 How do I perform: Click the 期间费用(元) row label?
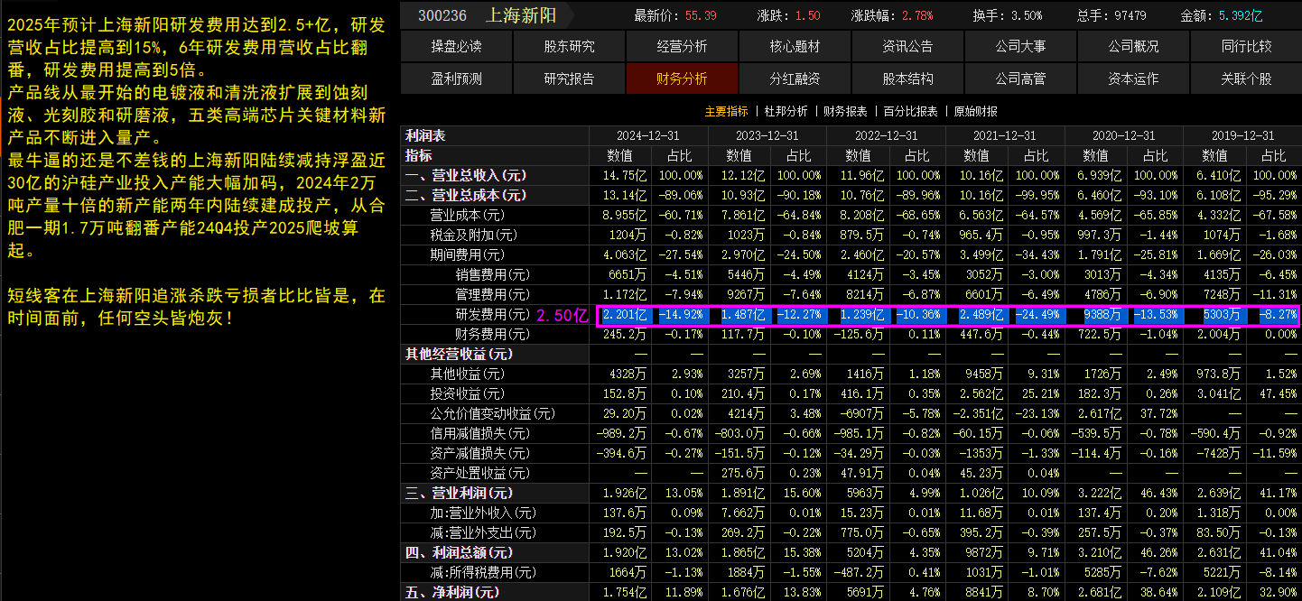468,254
